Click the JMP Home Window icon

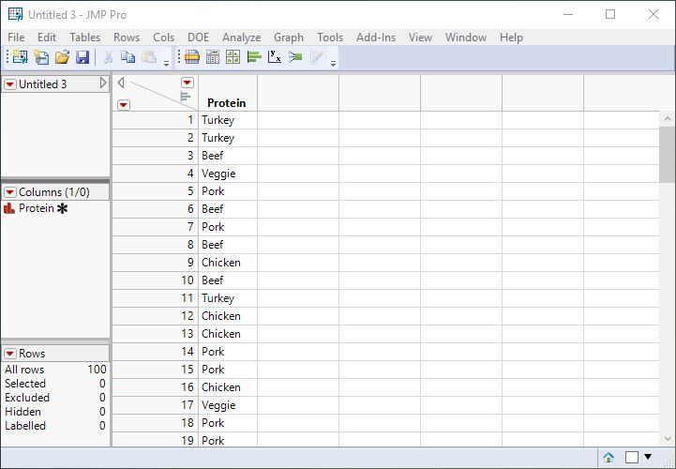point(608,457)
